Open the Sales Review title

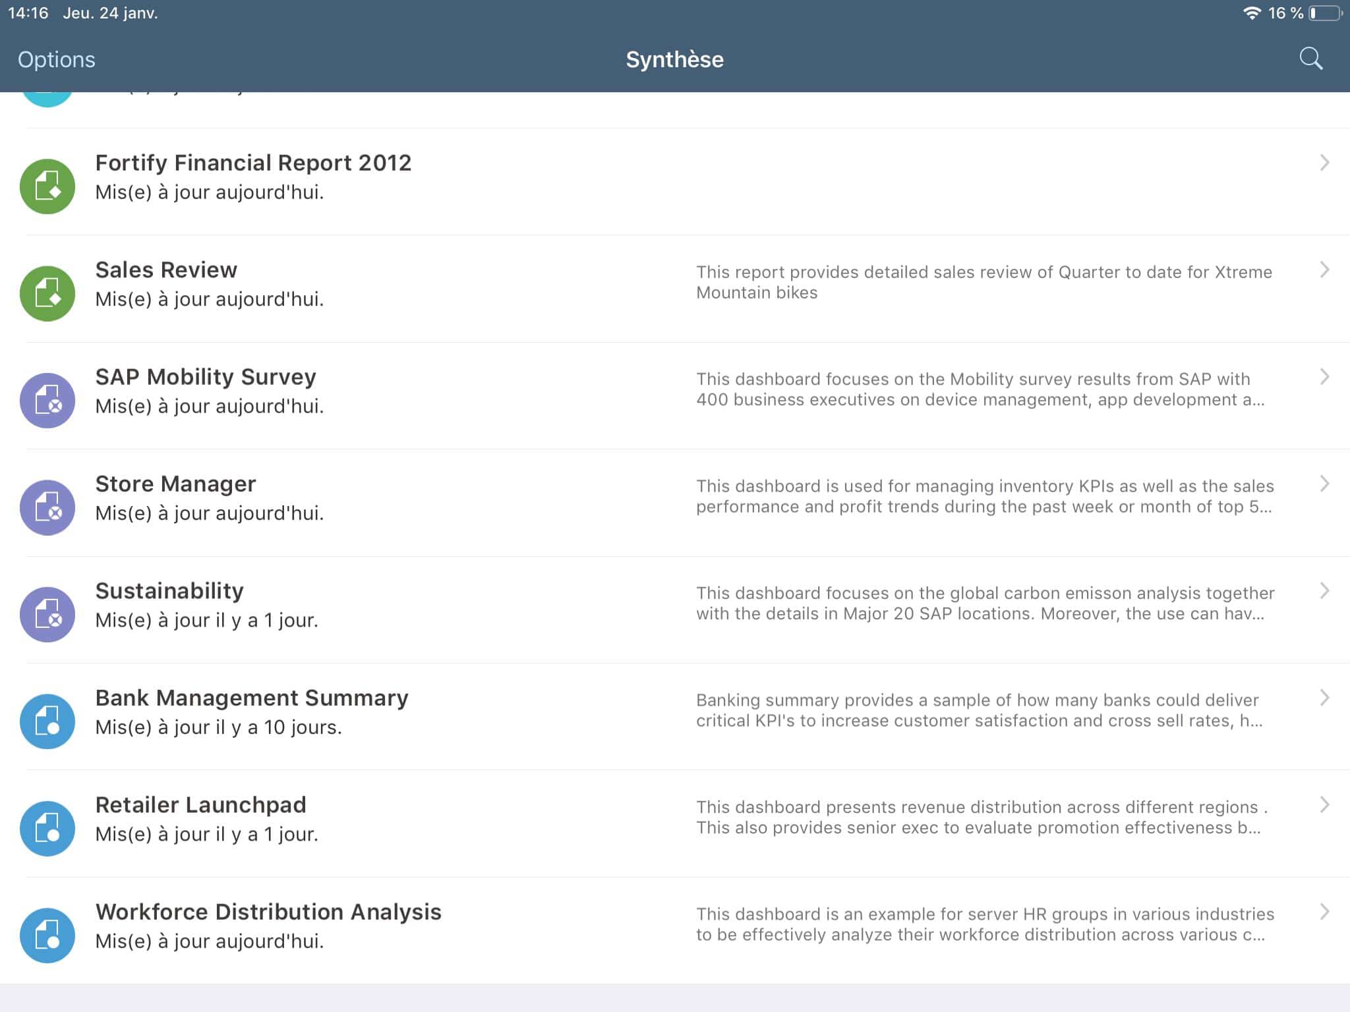[x=166, y=269]
